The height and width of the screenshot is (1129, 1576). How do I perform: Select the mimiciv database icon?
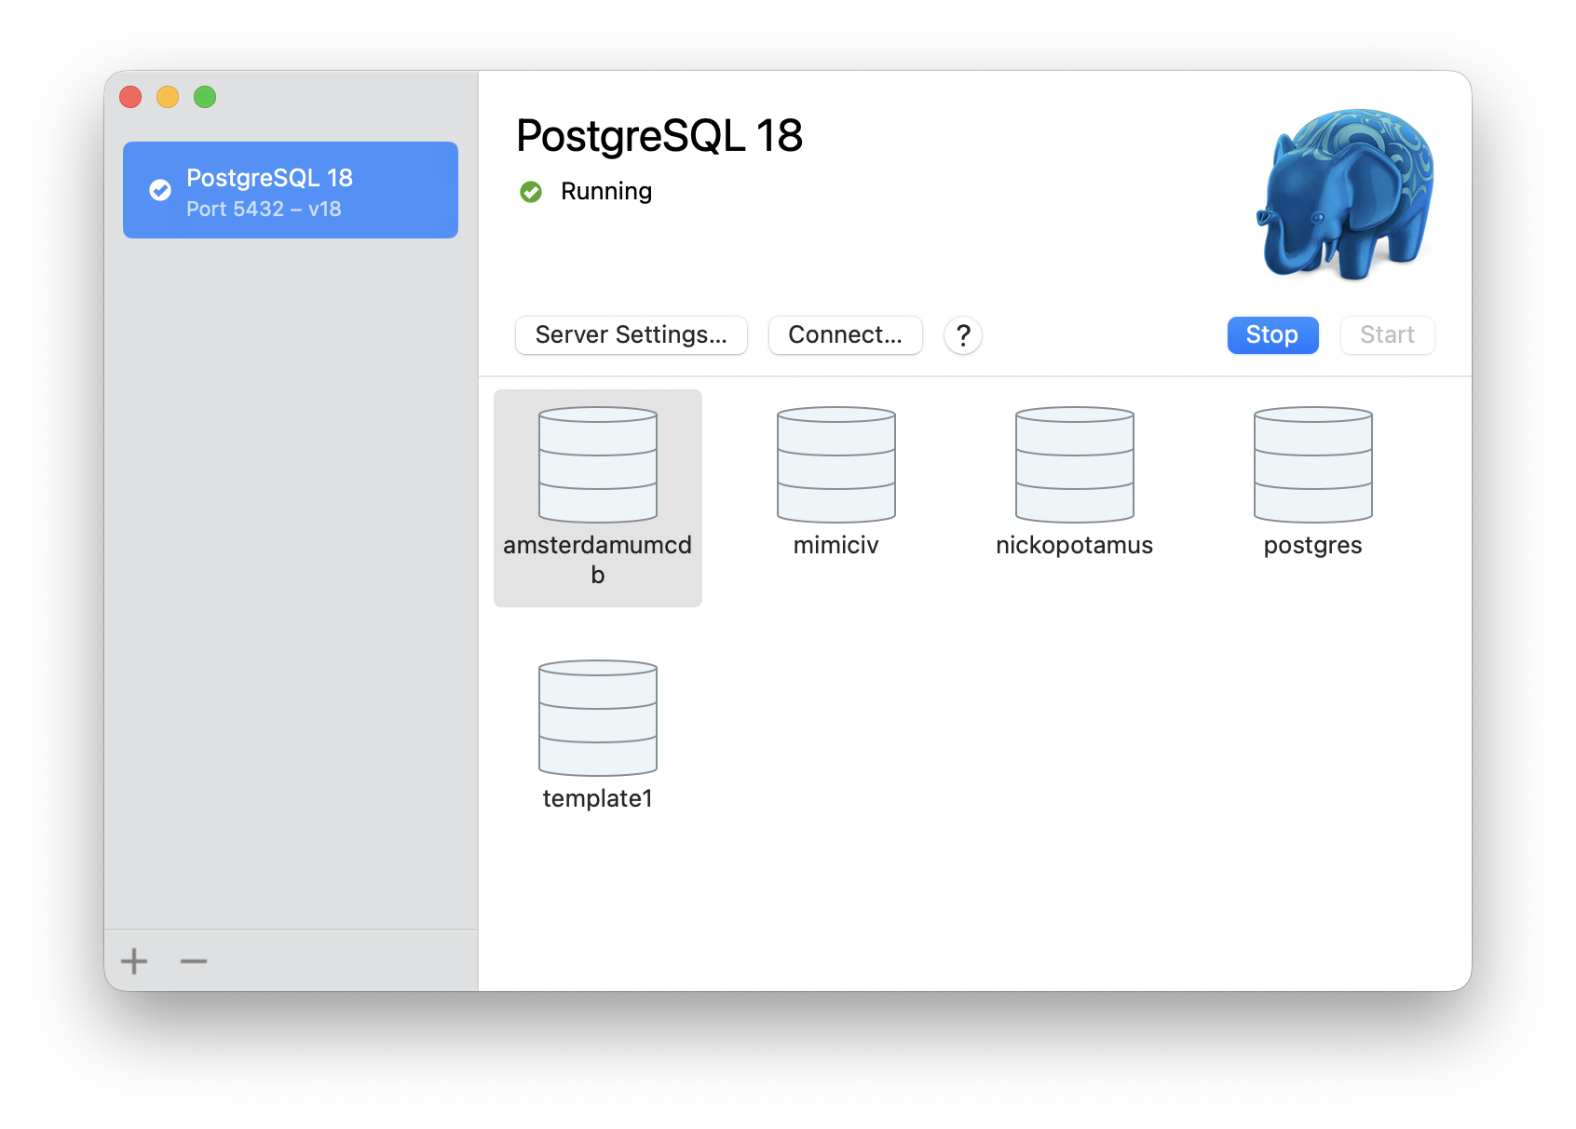(x=836, y=465)
